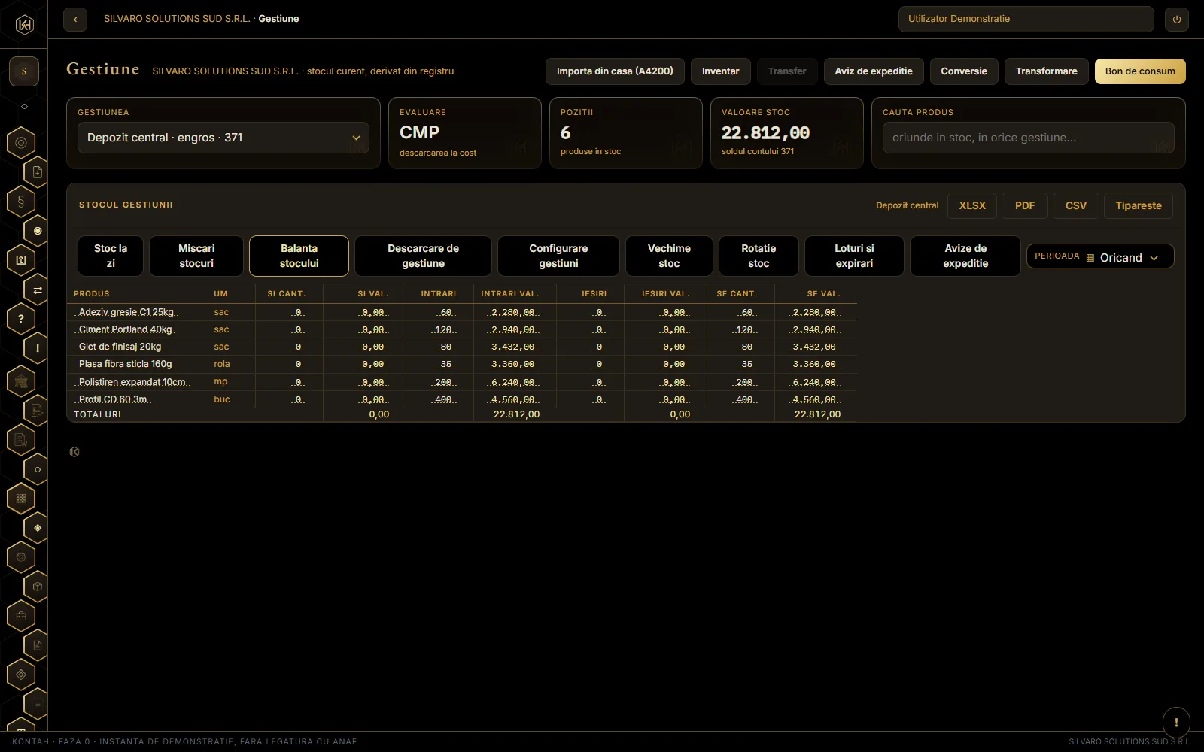Image resolution: width=1204 pixels, height=752 pixels.
Task: Export stock as PDF
Action: pyautogui.click(x=1025, y=205)
